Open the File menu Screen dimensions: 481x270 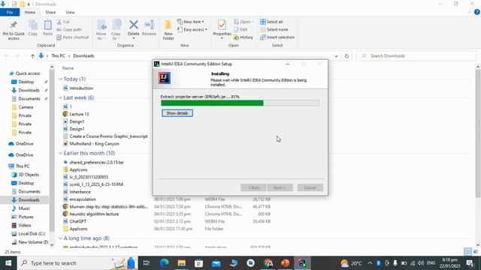(x=10, y=12)
